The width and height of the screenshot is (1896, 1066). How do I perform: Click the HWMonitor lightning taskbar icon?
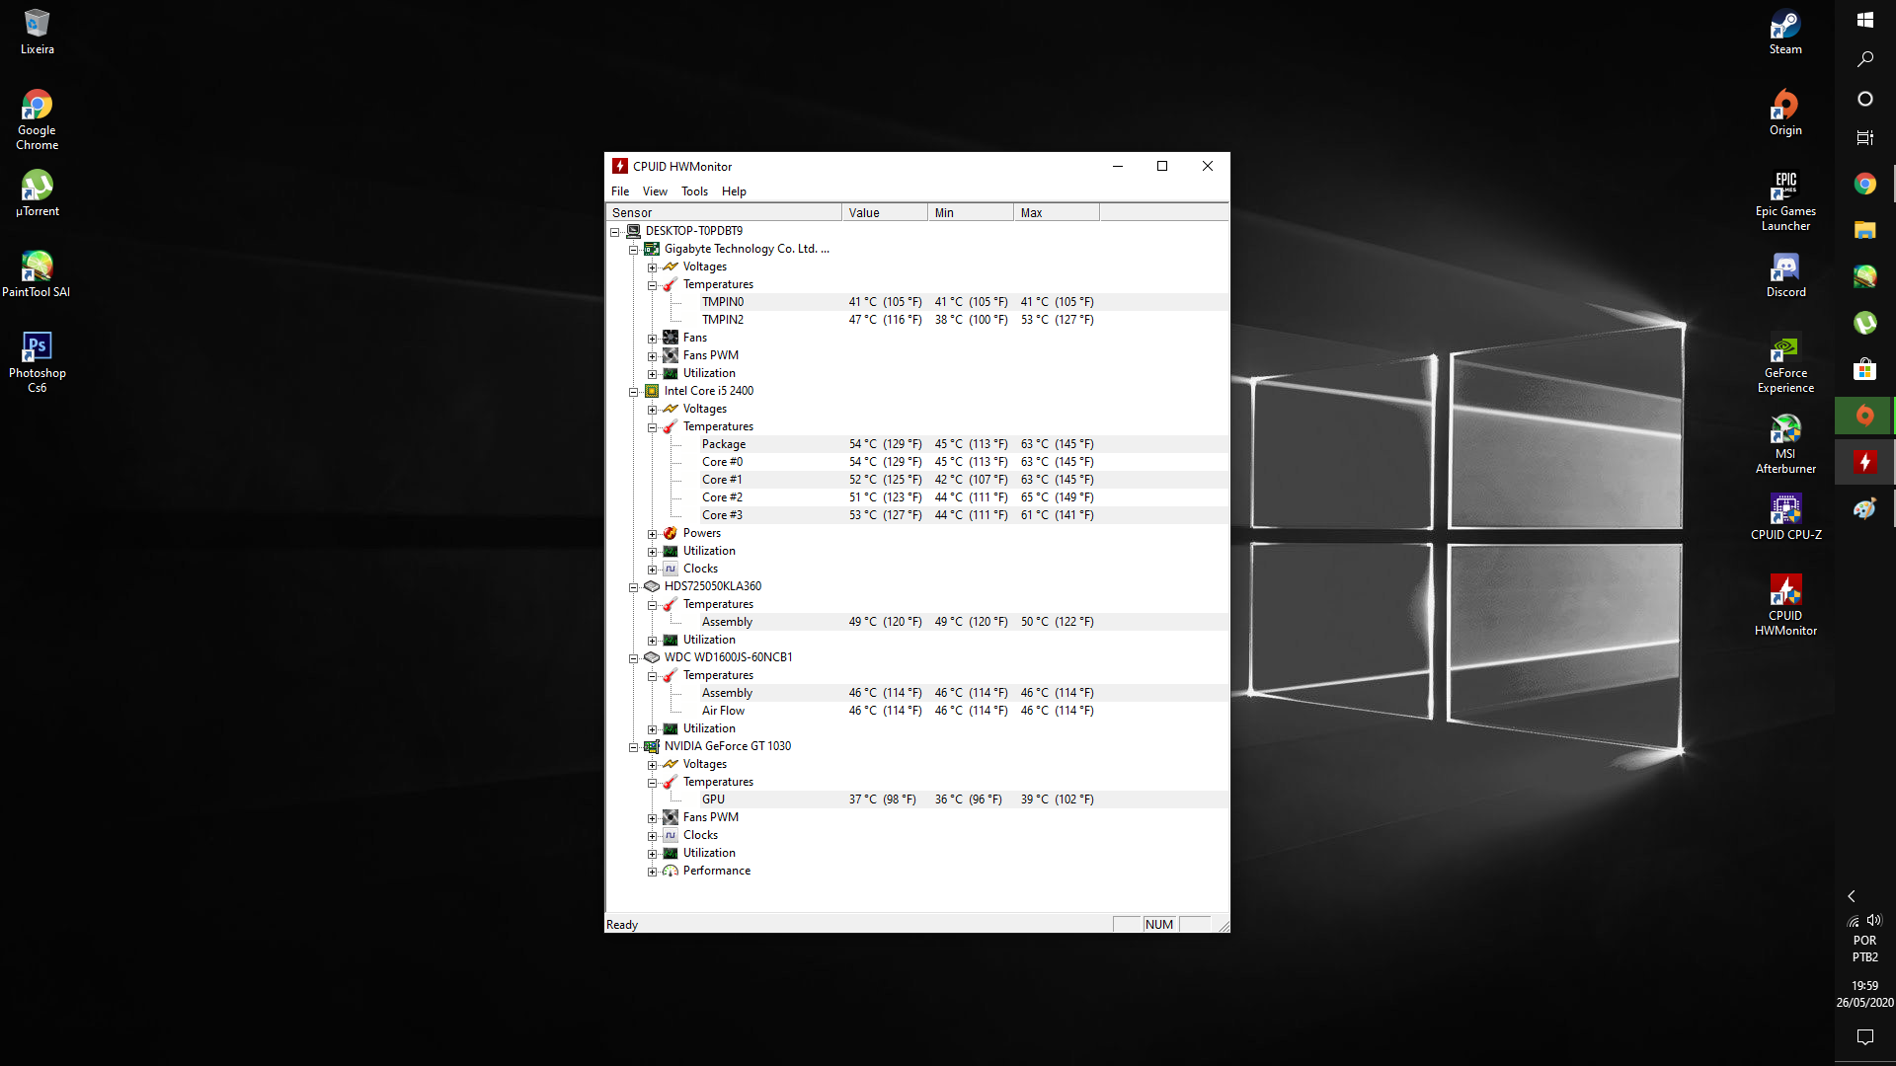[1864, 462]
